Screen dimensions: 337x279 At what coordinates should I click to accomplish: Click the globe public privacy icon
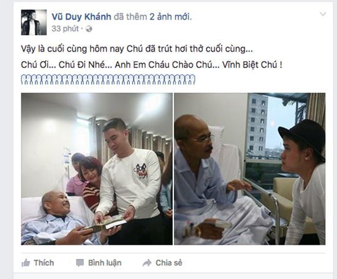[89, 29]
